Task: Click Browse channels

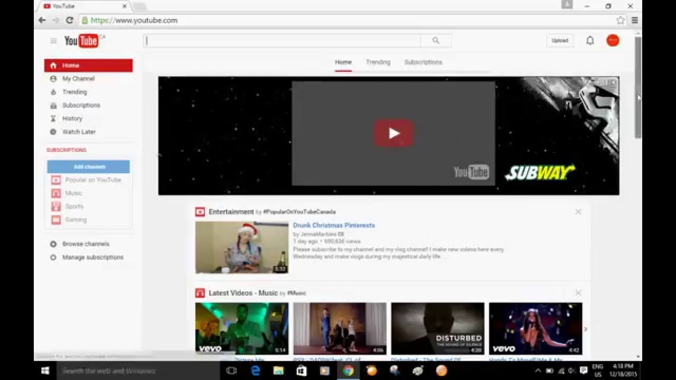Action: 86,244
